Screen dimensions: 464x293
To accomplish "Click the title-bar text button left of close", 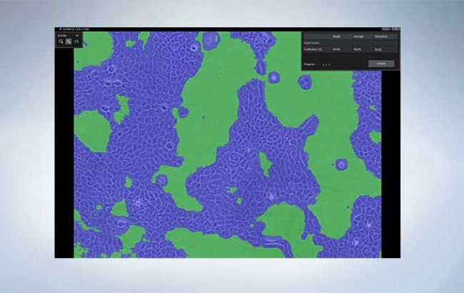I will tap(386, 29).
